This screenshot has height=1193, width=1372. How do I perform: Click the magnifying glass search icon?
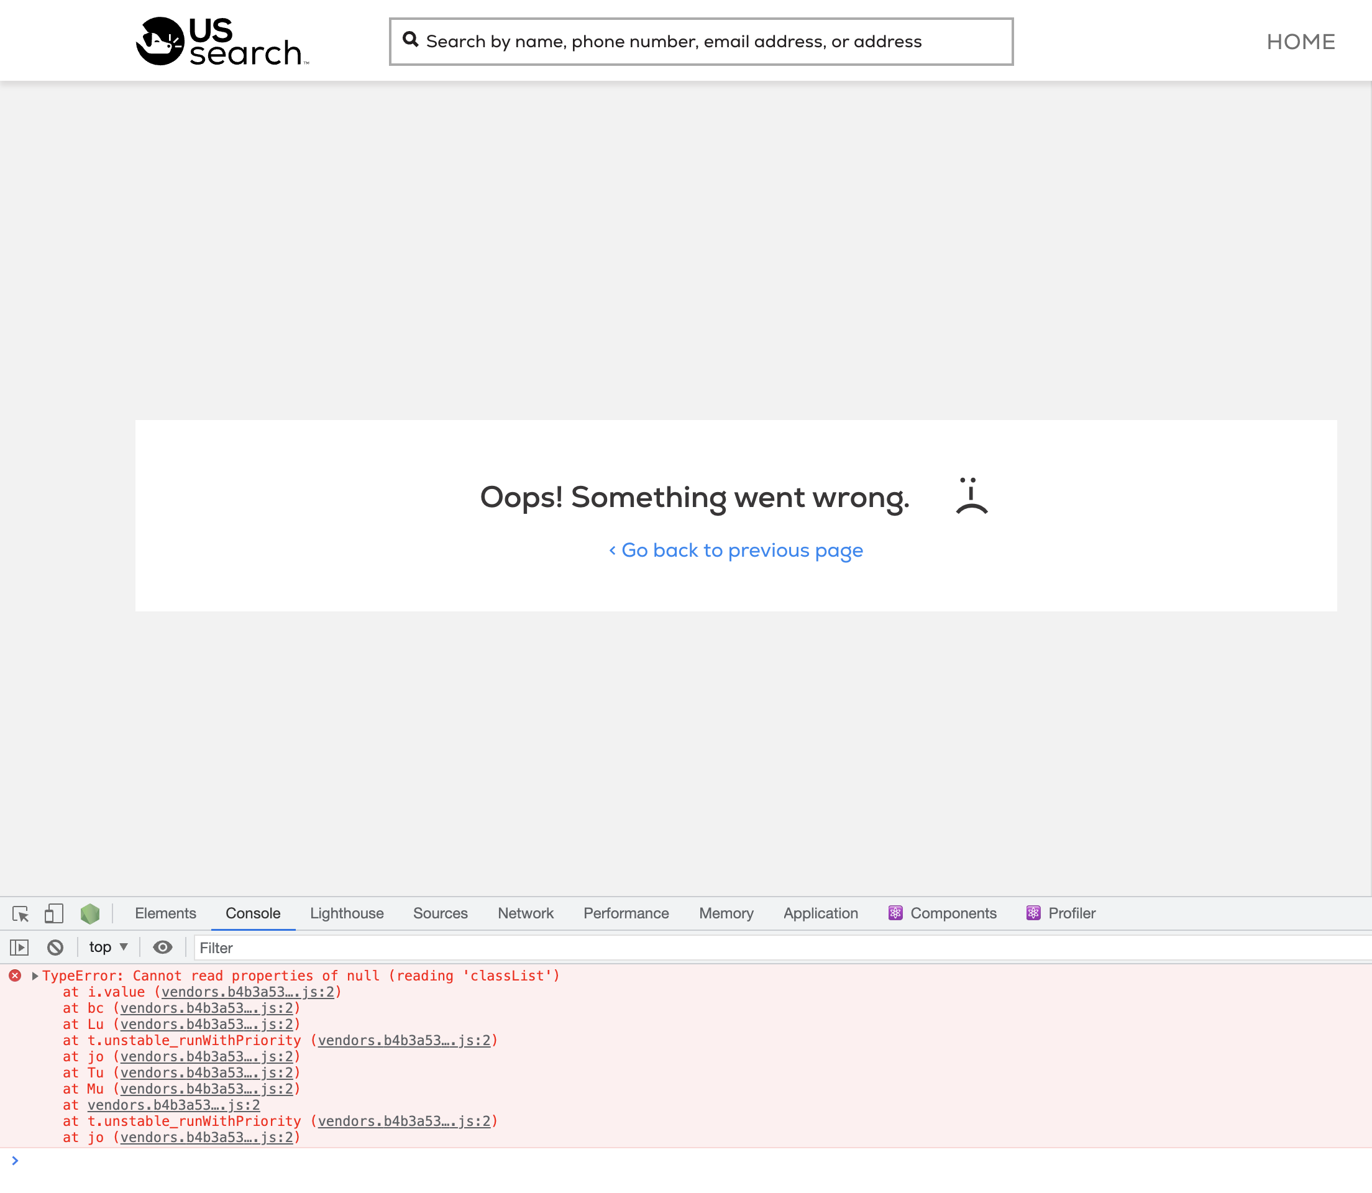[x=411, y=40]
